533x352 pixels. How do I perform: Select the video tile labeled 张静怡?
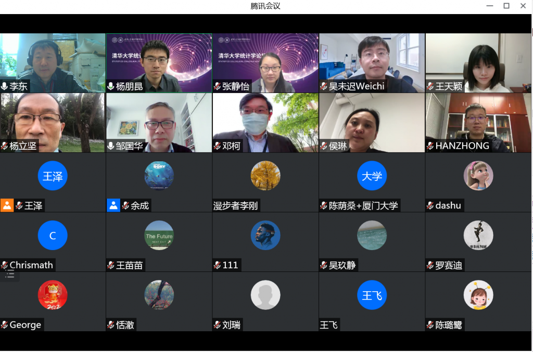coord(265,62)
